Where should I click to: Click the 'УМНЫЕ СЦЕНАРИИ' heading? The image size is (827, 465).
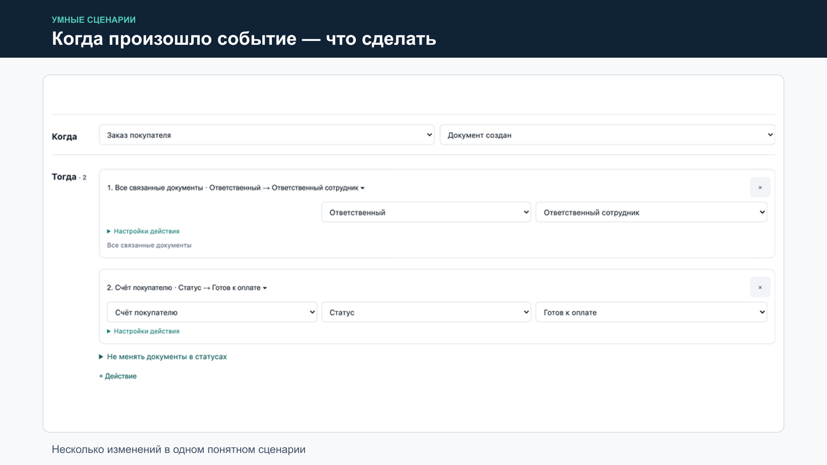93,20
